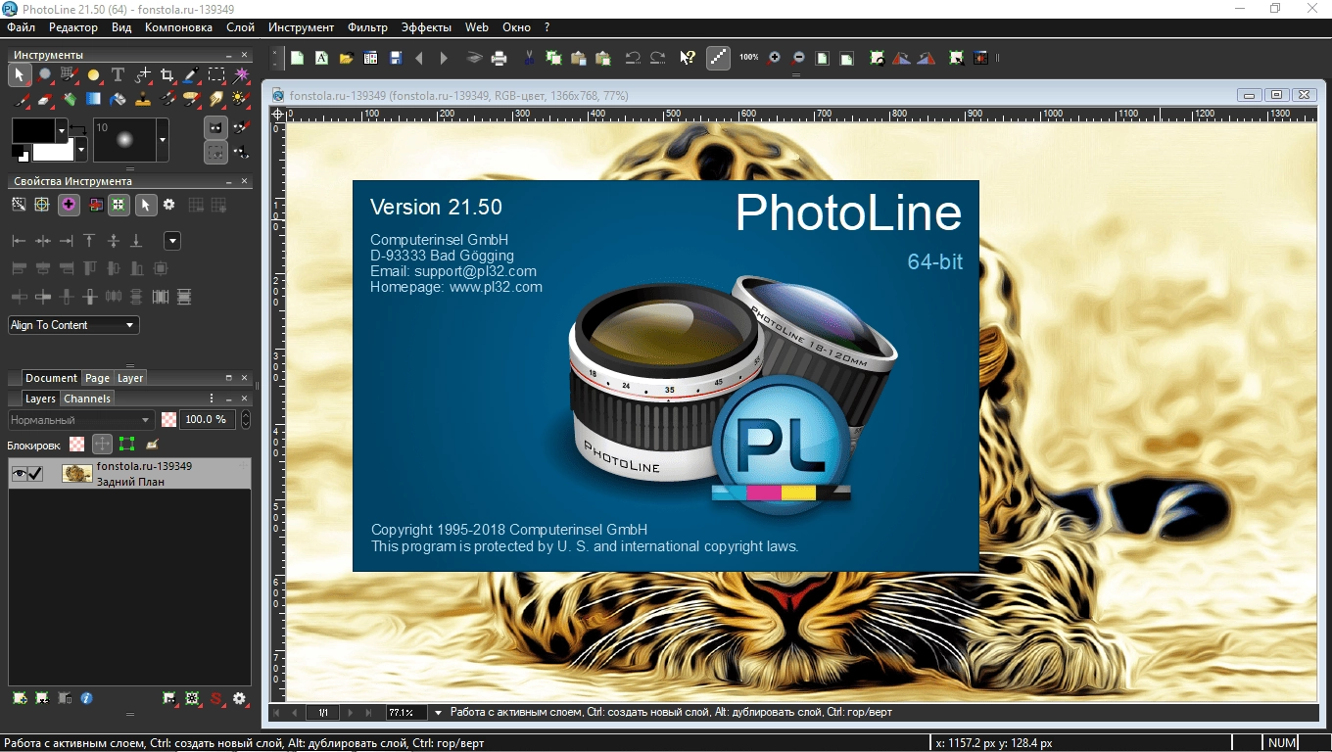Select the Gradient tool
Viewport: 1332px width, 752px height.
[x=93, y=99]
